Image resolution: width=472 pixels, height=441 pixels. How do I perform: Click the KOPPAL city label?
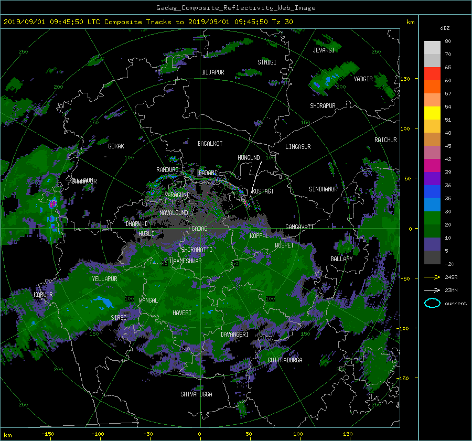tap(259, 236)
